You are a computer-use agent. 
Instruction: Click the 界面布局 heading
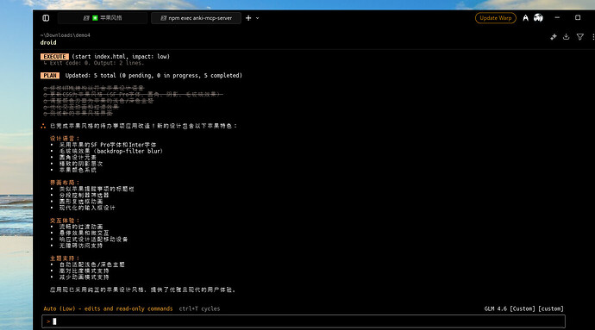65,183
